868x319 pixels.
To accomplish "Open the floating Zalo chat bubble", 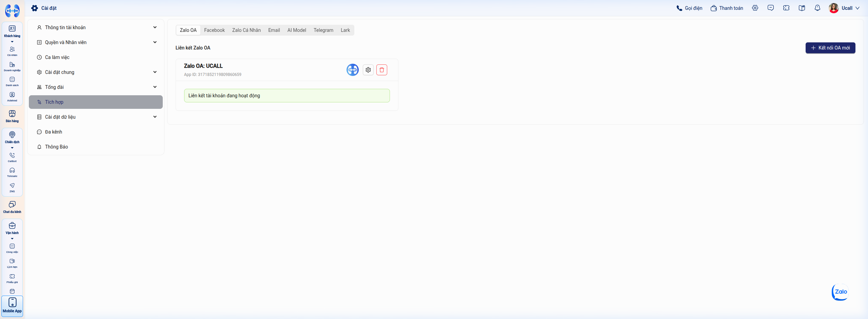I will pyautogui.click(x=841, y=292).
